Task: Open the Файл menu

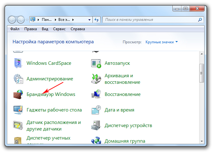Action: click(x=15, y=29)
